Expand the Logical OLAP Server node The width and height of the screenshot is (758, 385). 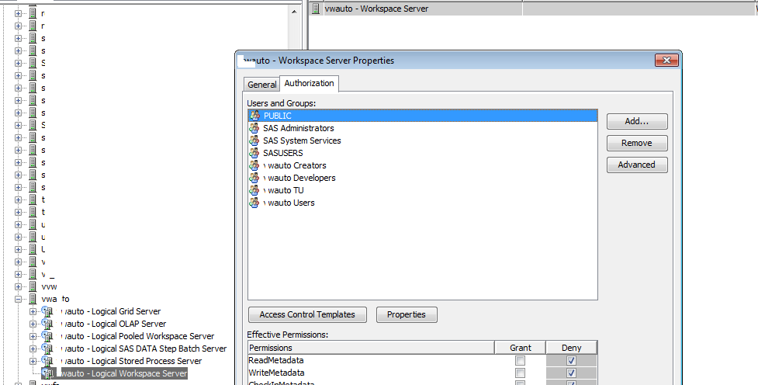33,324
